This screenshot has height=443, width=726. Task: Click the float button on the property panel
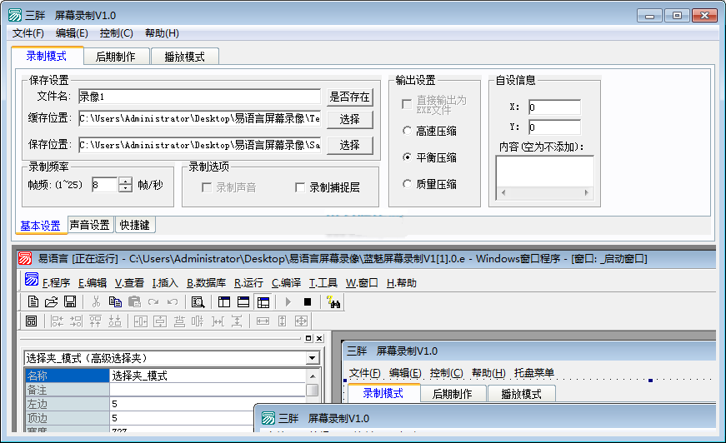[308, 338]
